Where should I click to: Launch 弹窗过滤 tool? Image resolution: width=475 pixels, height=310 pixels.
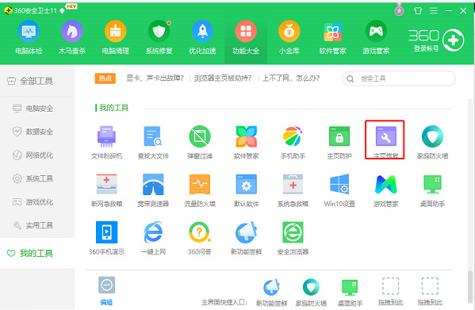coord(200,142)
